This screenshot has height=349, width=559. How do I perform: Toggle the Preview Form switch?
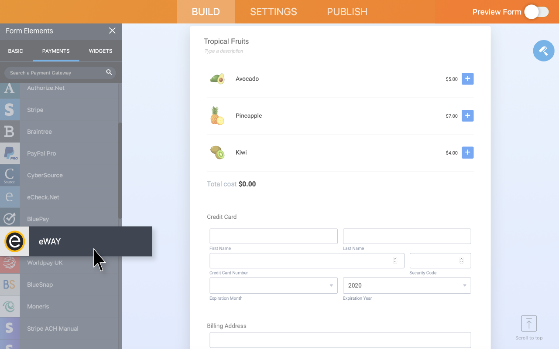536,12
